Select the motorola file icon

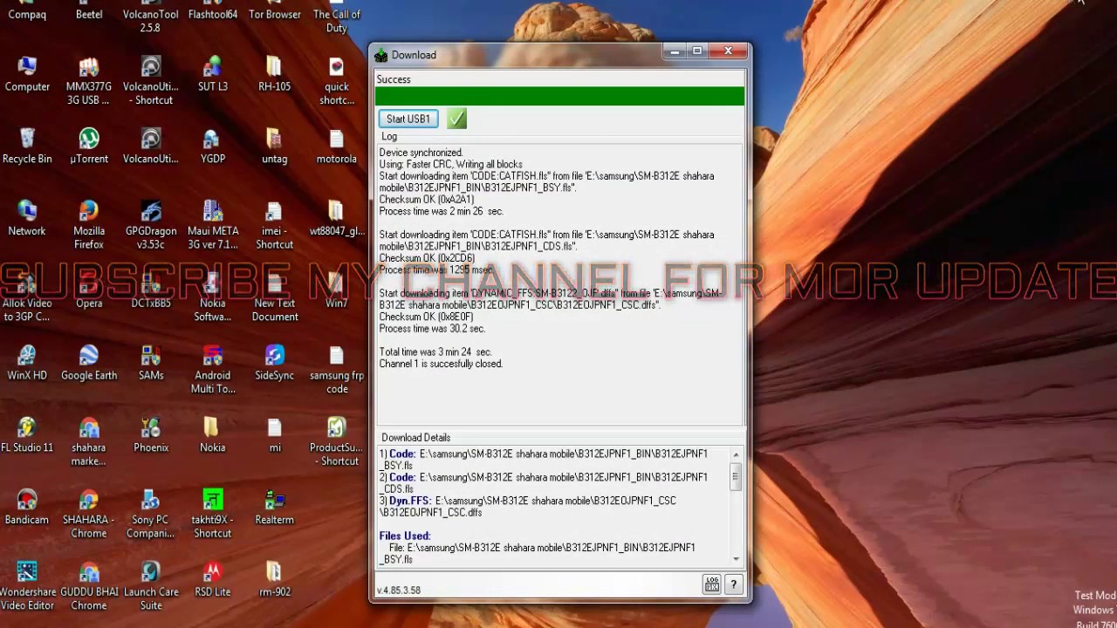point(337,147)
